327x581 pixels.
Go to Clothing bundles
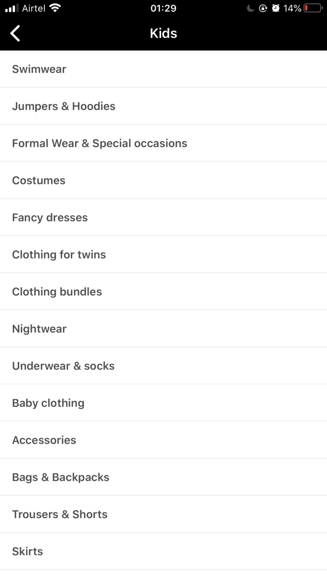pos(57,292)
